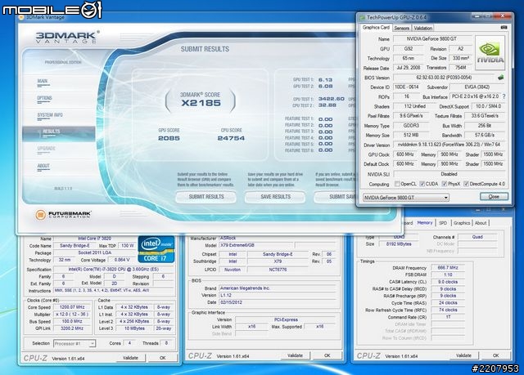Image resolution: width=524 pixels, height=375 pixels.
Task: Click the Channels # Quad value
Action: [x=477, y=237]
